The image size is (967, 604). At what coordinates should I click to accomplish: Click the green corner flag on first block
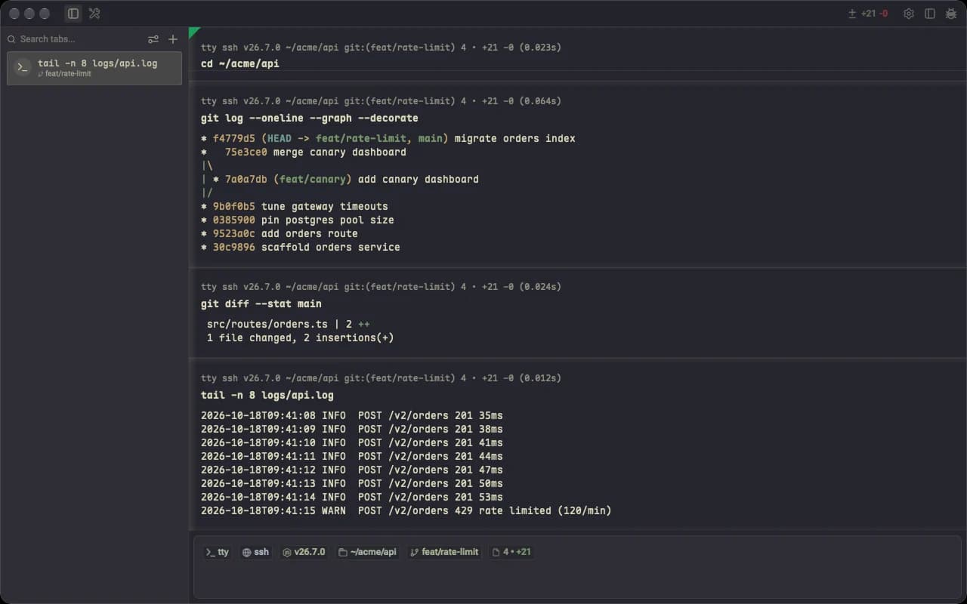point(193,31)
